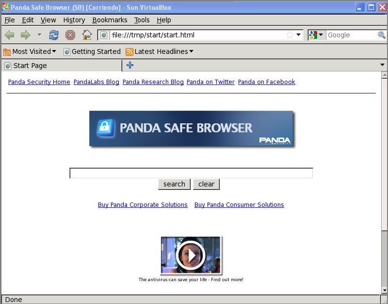Focus the Panda Safe Browser search field
Image resolution: width=388 pixels, height=304 pixels.
tap(191, 173)
